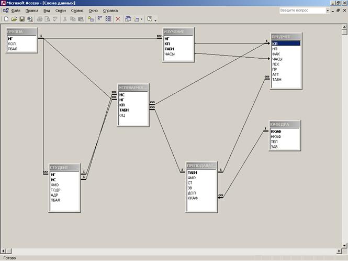Open the Файл menu

(16, 10)
